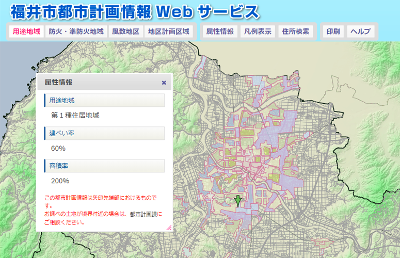The height and width of the screenshot is (258, 400).
Task: Show the 地区計画区域 layer
Action: [x=169, y=31]
